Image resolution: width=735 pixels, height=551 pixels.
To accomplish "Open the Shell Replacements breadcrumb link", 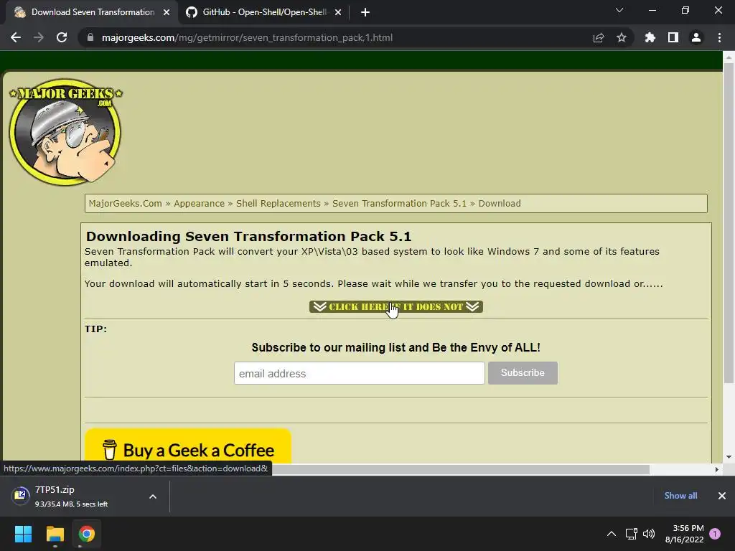I will [278, 203].
